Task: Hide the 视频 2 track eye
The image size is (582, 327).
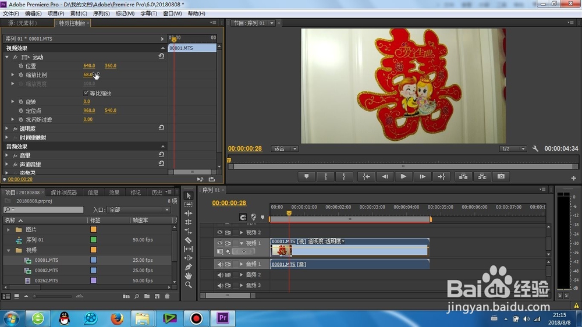Action: click(220, 232)
